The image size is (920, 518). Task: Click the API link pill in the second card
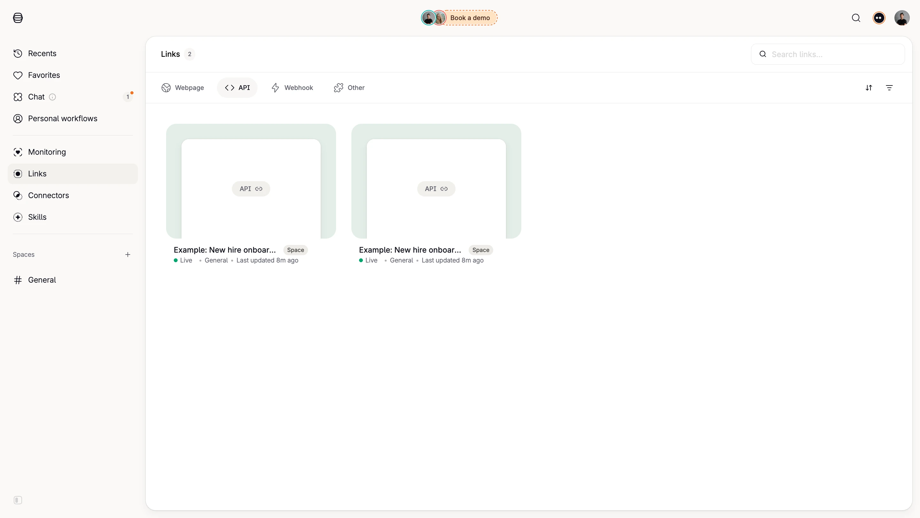point(436,189)
